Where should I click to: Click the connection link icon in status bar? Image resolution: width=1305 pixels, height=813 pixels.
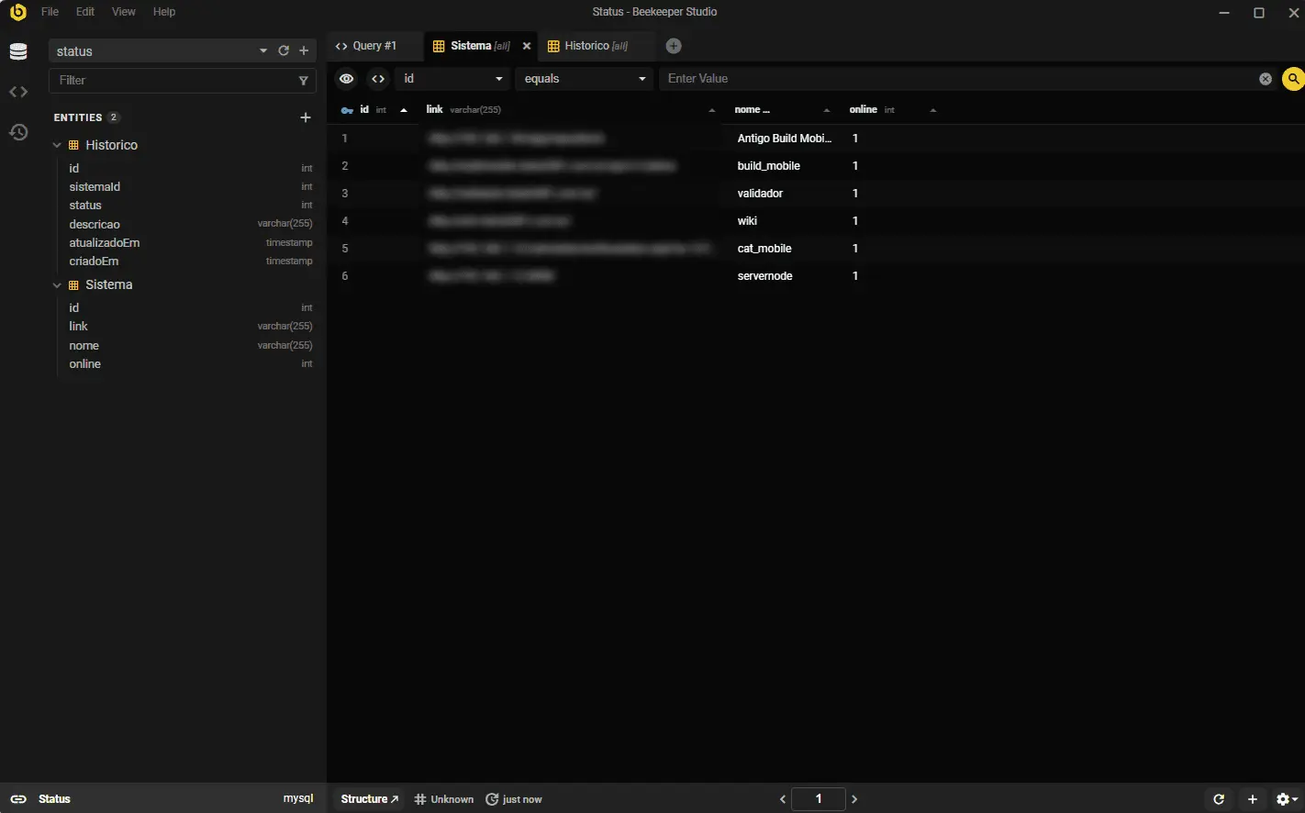coord(18,799)
